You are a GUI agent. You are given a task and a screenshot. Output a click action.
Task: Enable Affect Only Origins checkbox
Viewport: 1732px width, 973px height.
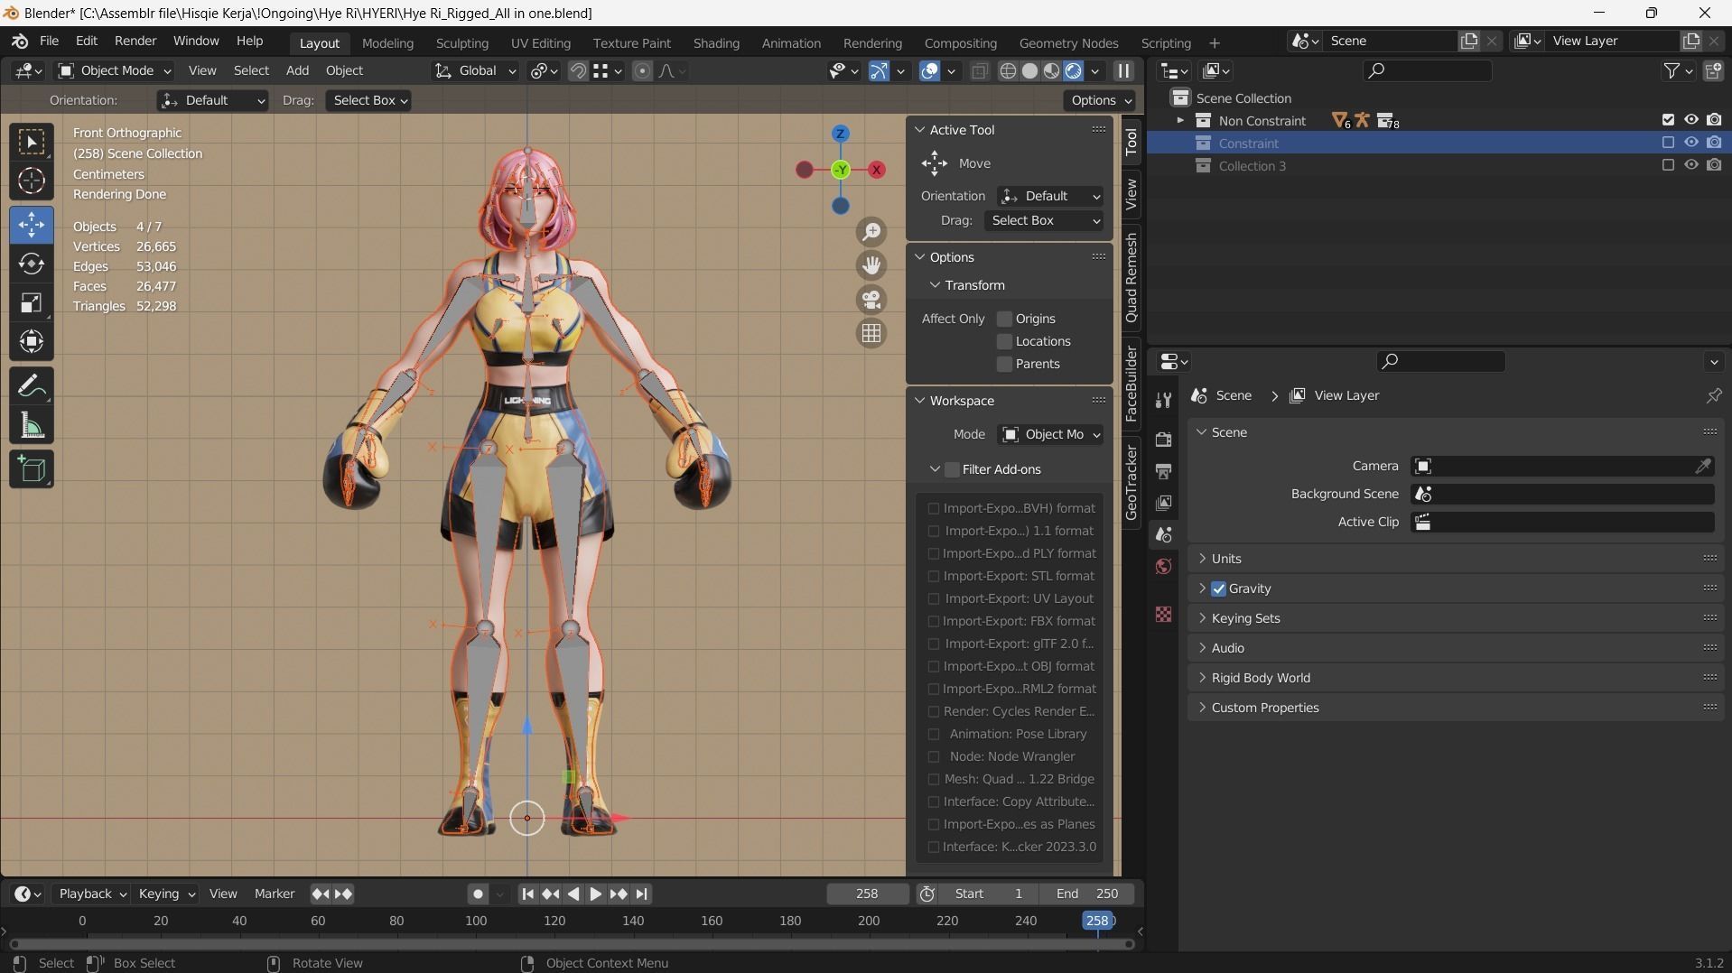coord(1004,319)
